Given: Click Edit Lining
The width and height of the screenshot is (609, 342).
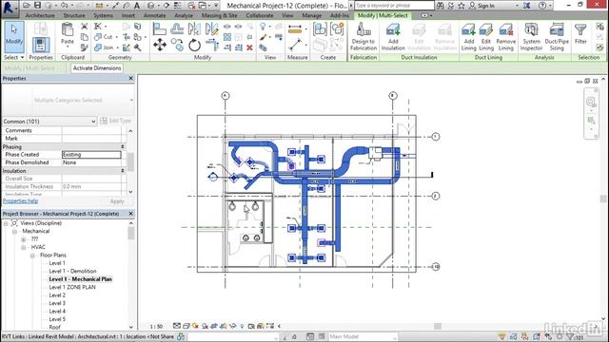Looking at the screenshot, I should 486,36.
